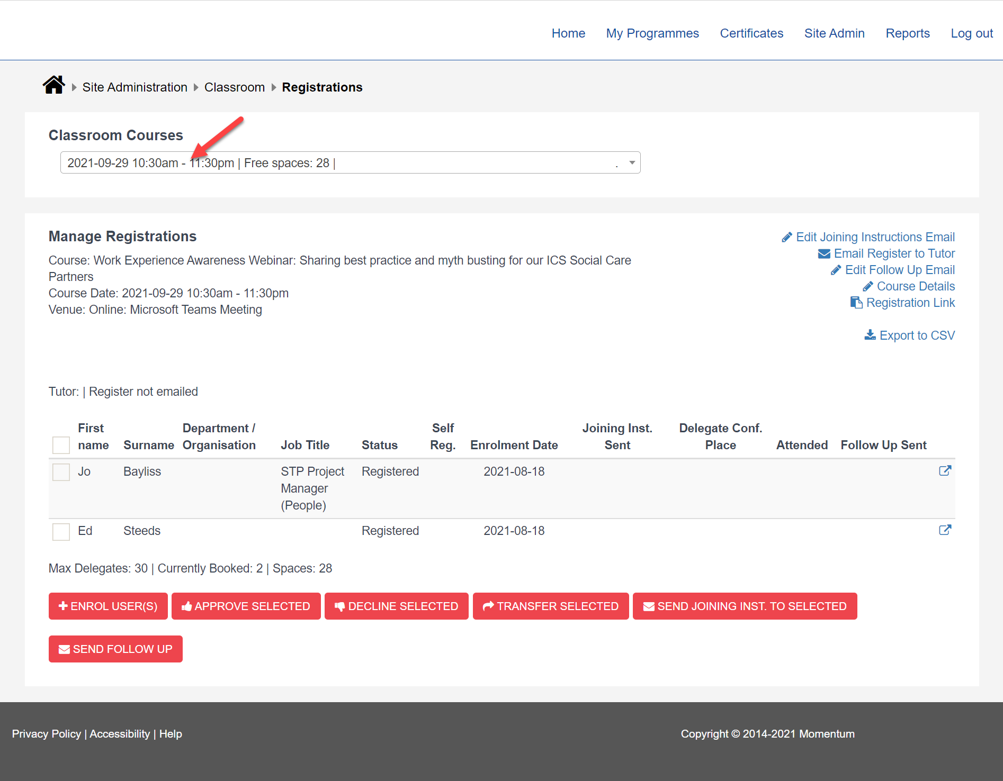Click the Decline Selected button
1003x781 pixels.
397,606
